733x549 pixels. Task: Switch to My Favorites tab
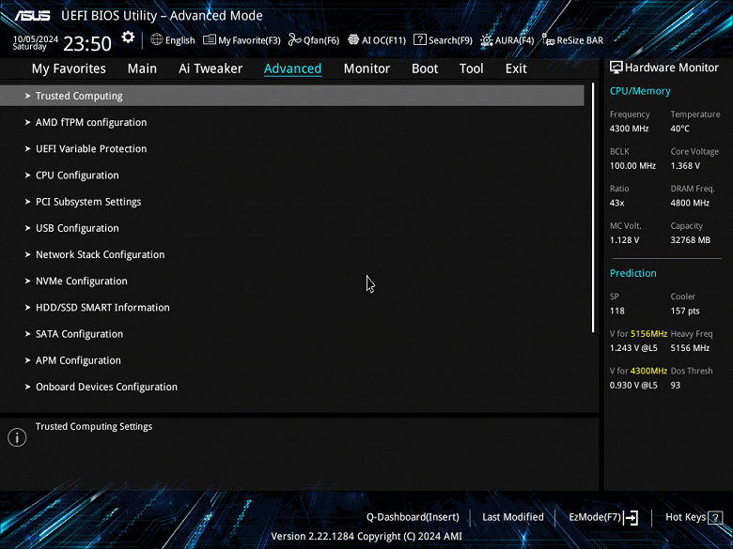point(69,69)
